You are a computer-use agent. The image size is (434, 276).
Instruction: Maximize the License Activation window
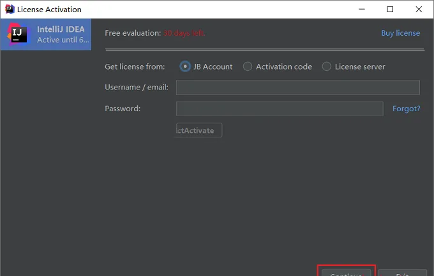pos(390,10)
